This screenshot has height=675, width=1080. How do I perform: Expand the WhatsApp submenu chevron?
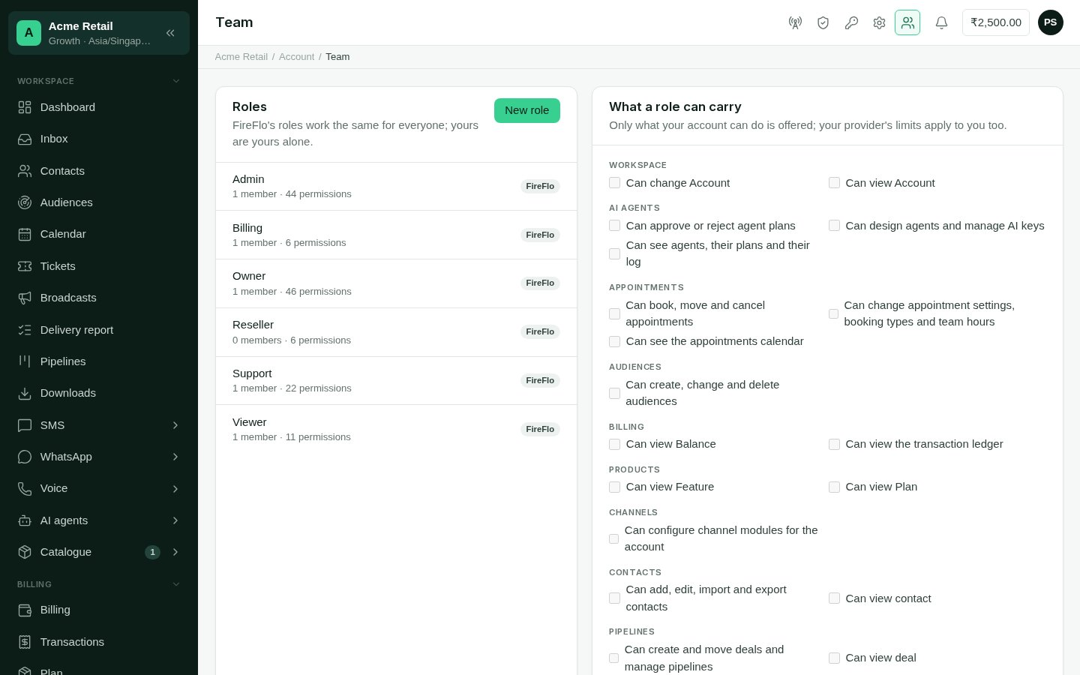(x=175, y=457)
